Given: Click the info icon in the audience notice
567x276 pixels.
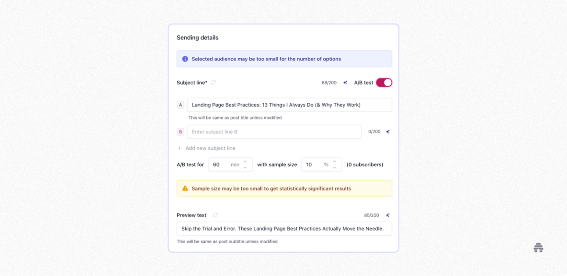Looking at the screenshot, I should 185,59.
